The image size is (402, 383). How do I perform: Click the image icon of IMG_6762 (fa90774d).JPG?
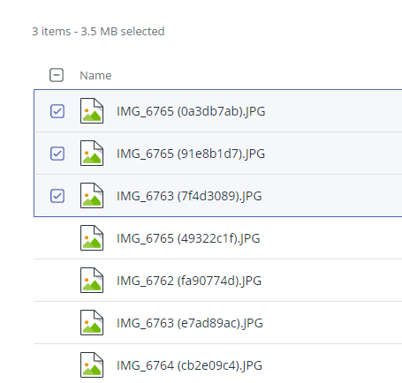click(92, 281)
